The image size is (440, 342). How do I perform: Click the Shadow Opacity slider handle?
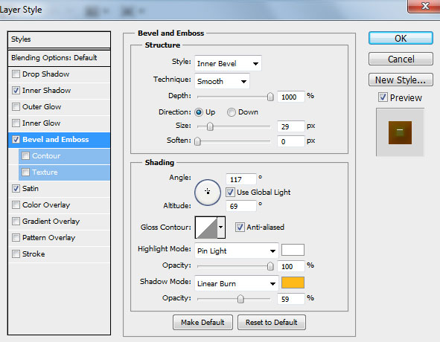click(x=240, y=299)
